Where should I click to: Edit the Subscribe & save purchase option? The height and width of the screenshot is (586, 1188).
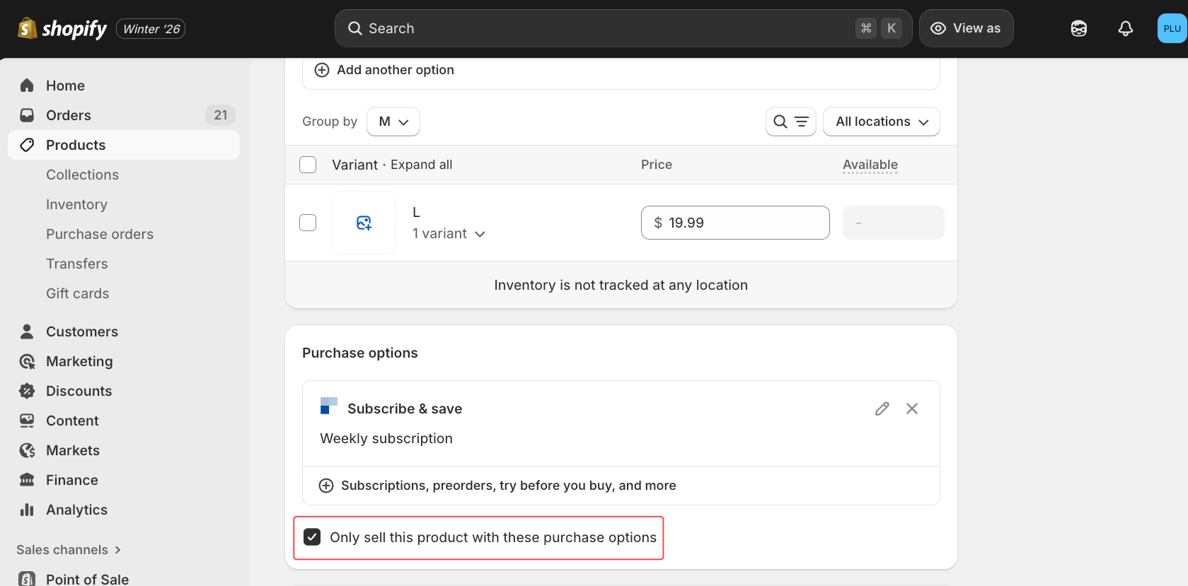(882, 409)
